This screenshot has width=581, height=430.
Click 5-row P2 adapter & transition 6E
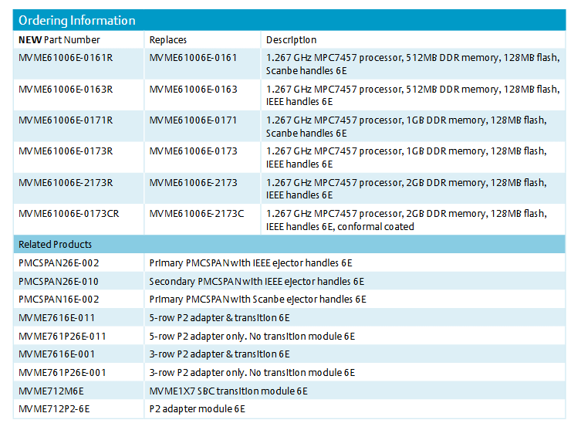pyautogui.click(x=219, y=318)
